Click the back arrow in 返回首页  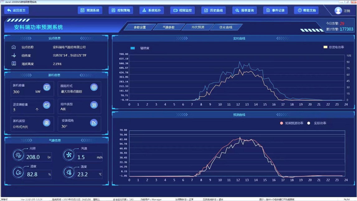[x=9, y=10]
